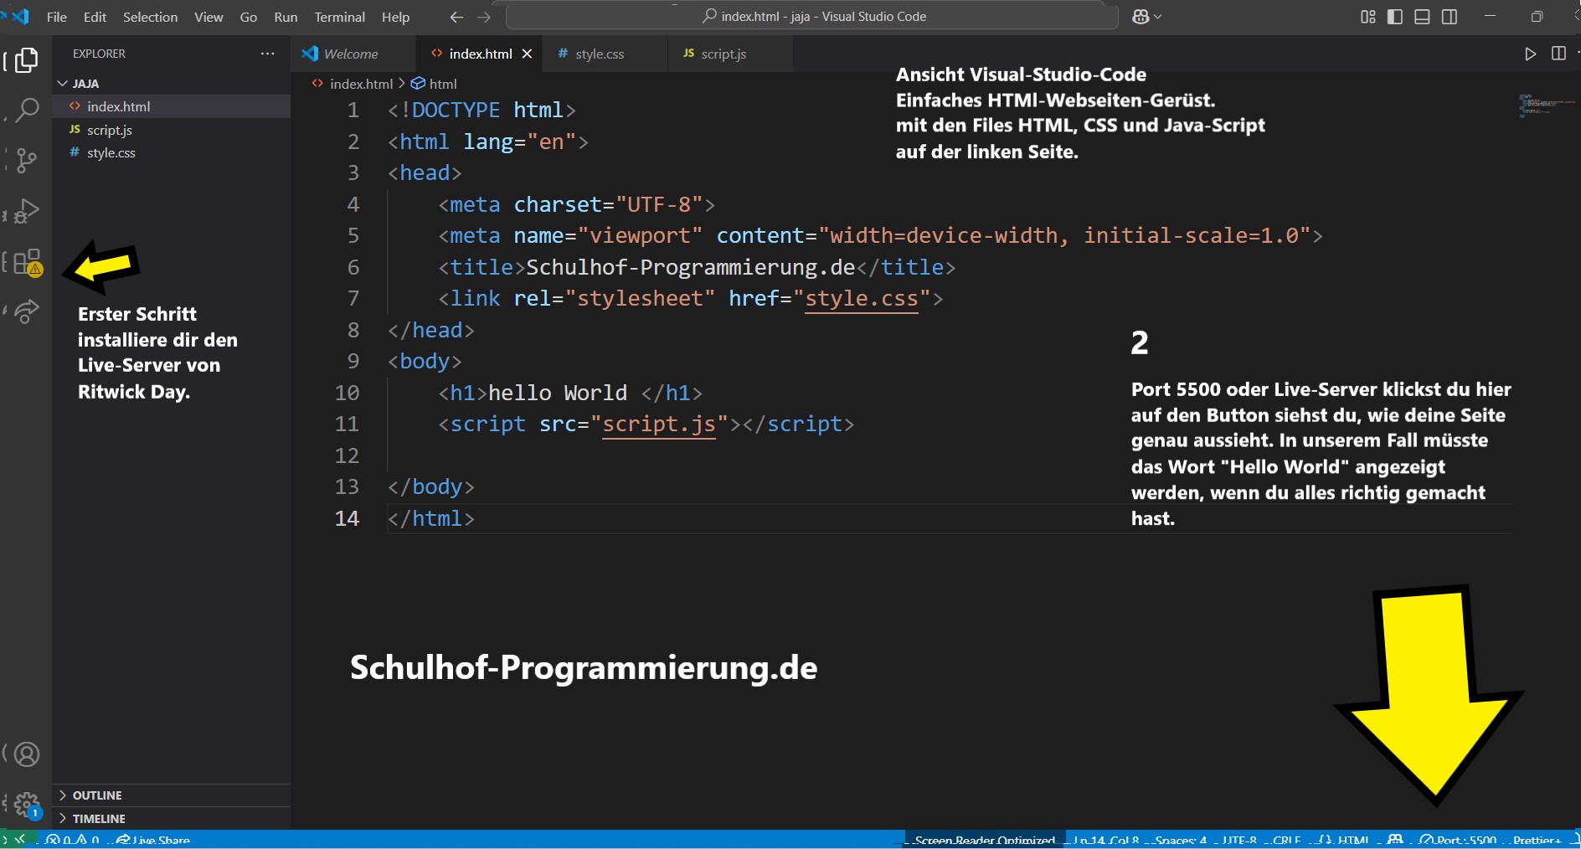
Task: Click the code minimap preview
Action: click(x=1546, y=106)
